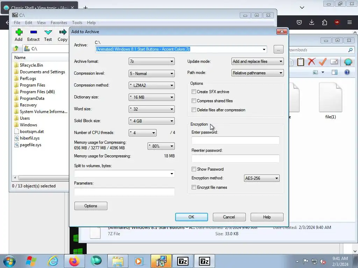Screen dimensions: 358x268
Task: Open the File menu in 7-Zip
Action: 17,23
